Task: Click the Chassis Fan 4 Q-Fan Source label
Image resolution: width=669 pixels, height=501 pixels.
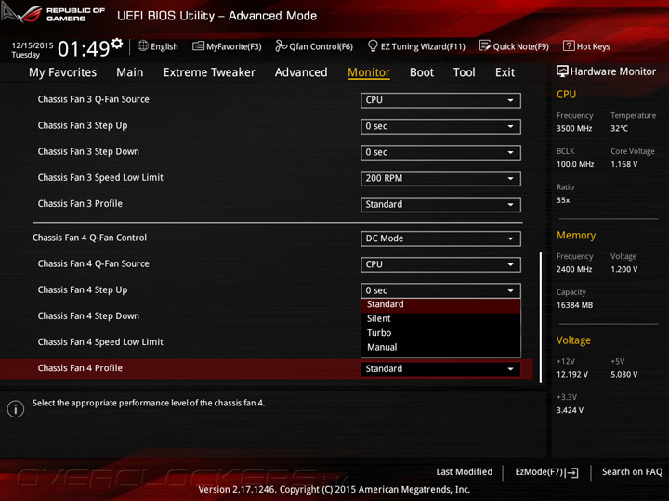Action: pyautogui.click(x=94, y=263)
